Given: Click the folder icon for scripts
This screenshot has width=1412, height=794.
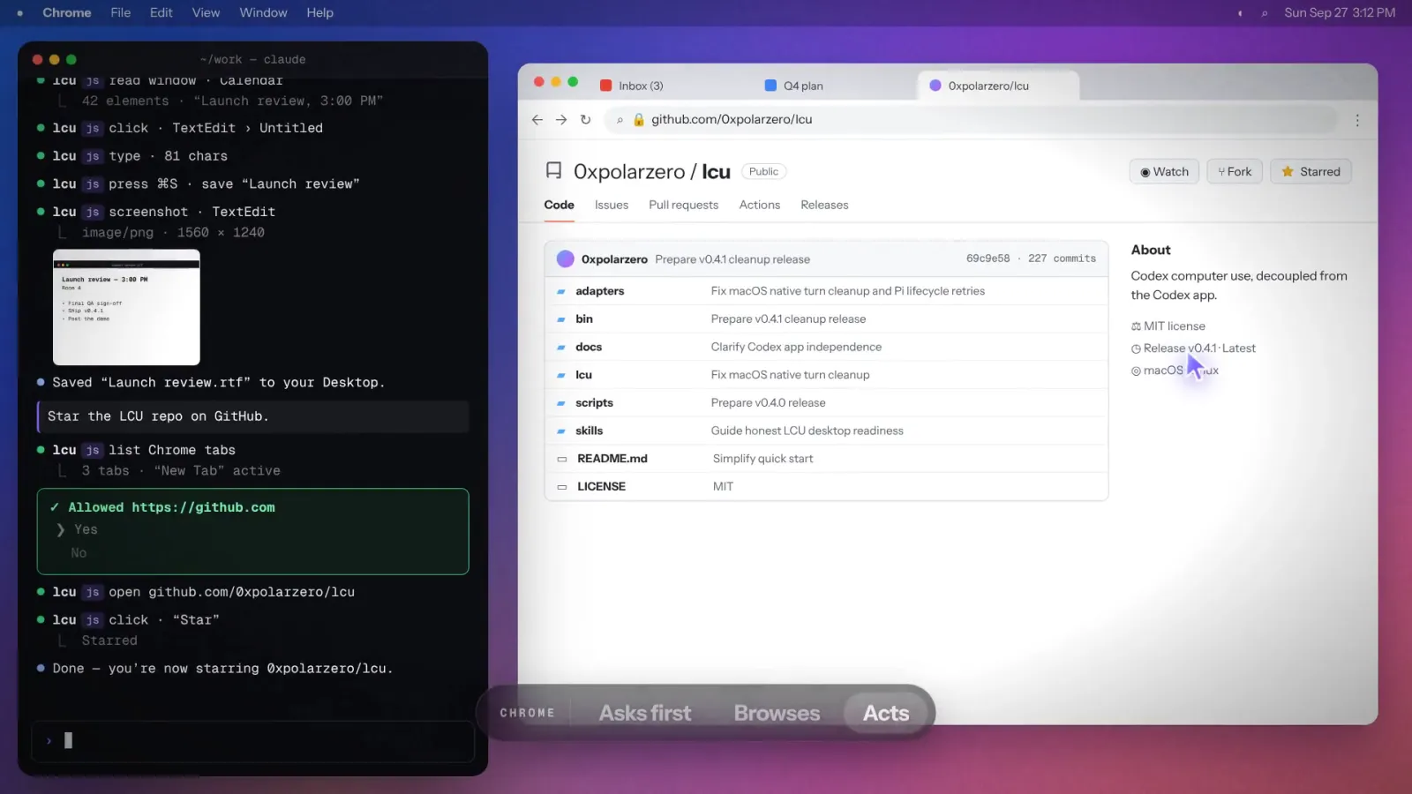Looking at the screenshot, I should pyautogui.click(x=561, y=403).
